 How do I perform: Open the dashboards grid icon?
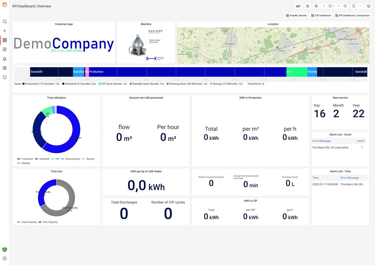(x=4, y=40)
